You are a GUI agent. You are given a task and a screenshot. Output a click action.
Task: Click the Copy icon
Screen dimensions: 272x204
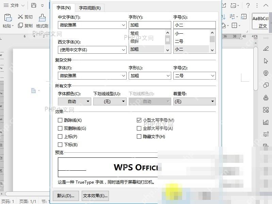click(x=20, y=26)
